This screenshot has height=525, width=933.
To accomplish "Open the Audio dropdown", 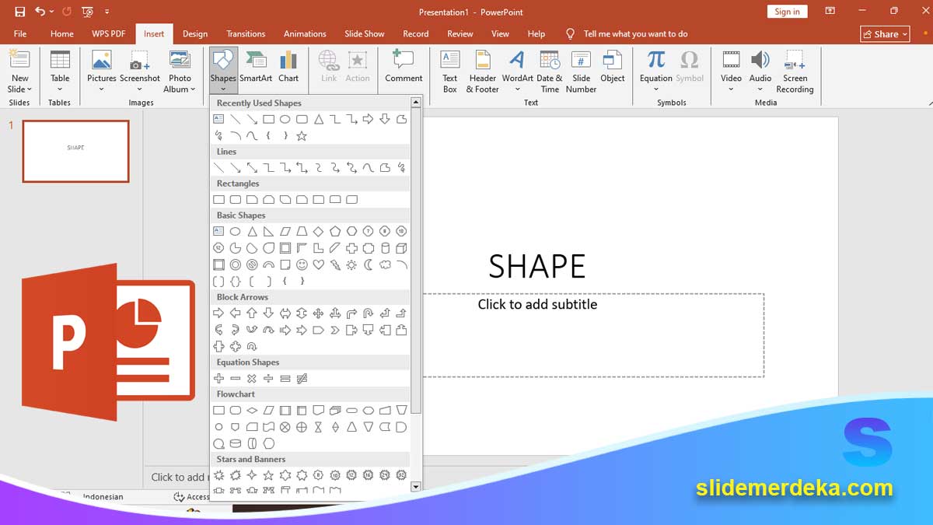I will tap(760, 89).
